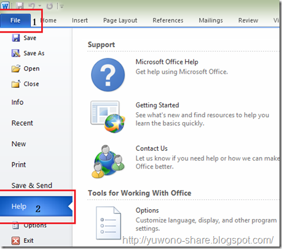Open the New document section
The height and width of the screenshot is (249, 282).
[18, 144]
